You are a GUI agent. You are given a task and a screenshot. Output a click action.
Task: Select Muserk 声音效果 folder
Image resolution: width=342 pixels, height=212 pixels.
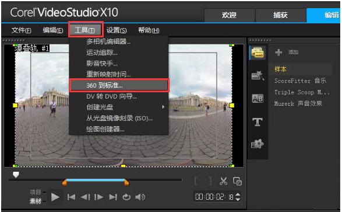coord(298,103)
